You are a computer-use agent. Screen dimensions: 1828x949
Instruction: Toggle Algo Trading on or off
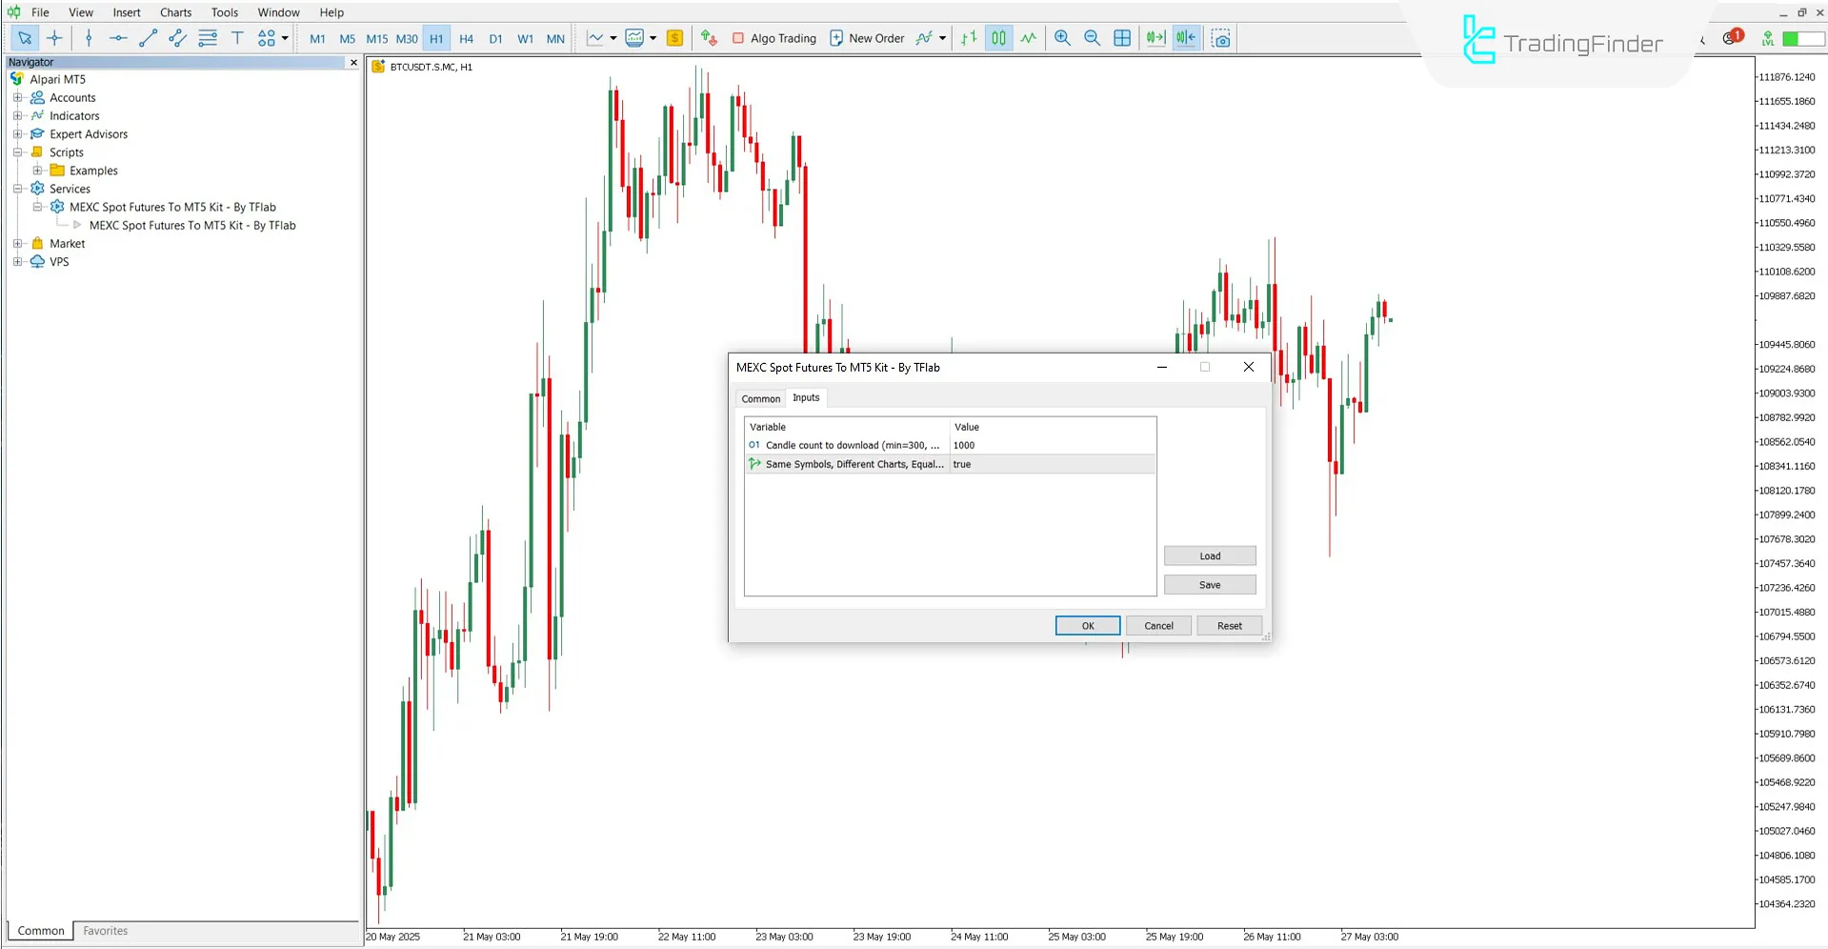[x=773, y=38]
